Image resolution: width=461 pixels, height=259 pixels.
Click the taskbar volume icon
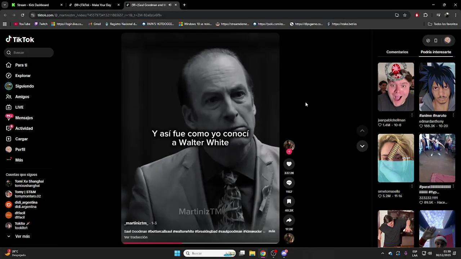(430, 253)
